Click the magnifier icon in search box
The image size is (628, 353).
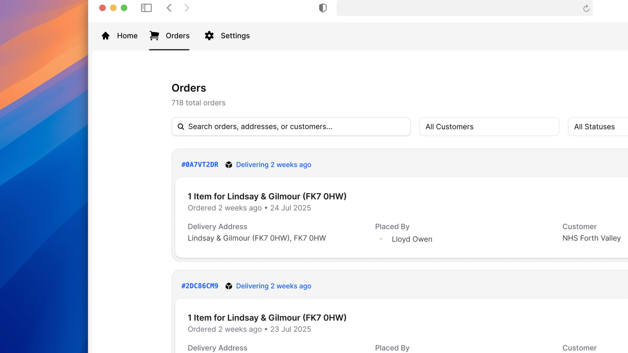point(181,127)
